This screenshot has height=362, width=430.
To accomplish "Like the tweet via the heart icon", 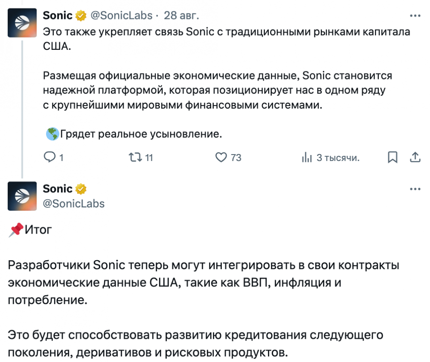I will pos(221,158).
